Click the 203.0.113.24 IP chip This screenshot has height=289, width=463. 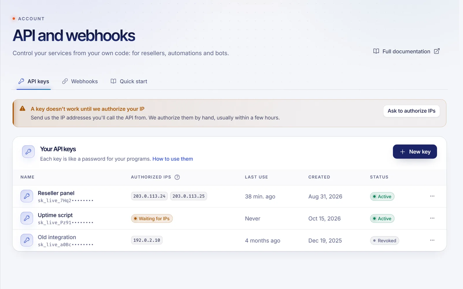click(149, 196)
